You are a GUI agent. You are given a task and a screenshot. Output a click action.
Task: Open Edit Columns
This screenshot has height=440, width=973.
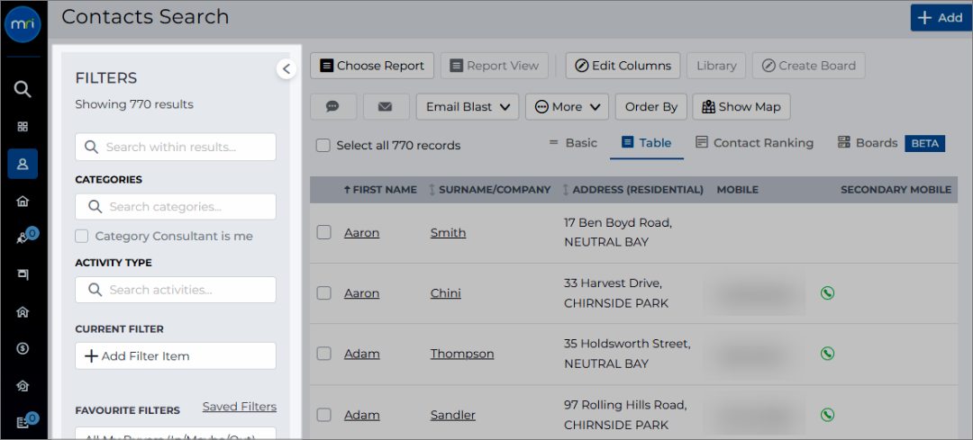pos(623,65)
